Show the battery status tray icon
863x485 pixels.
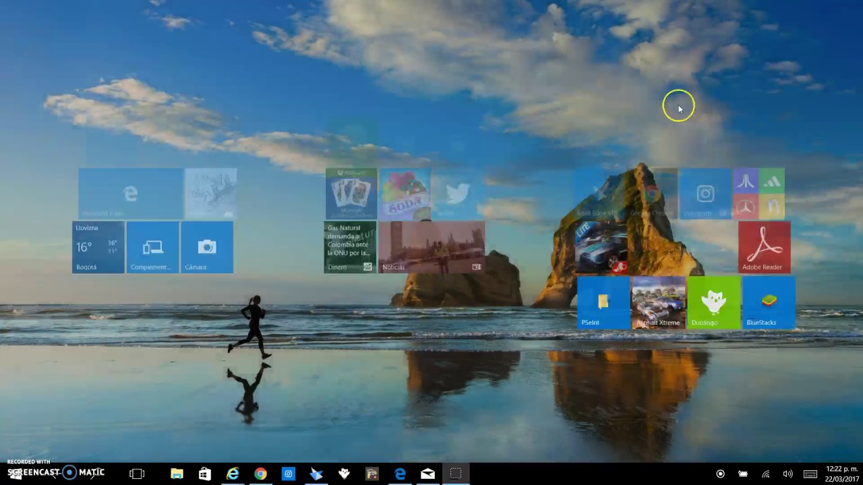click(742, 474)
